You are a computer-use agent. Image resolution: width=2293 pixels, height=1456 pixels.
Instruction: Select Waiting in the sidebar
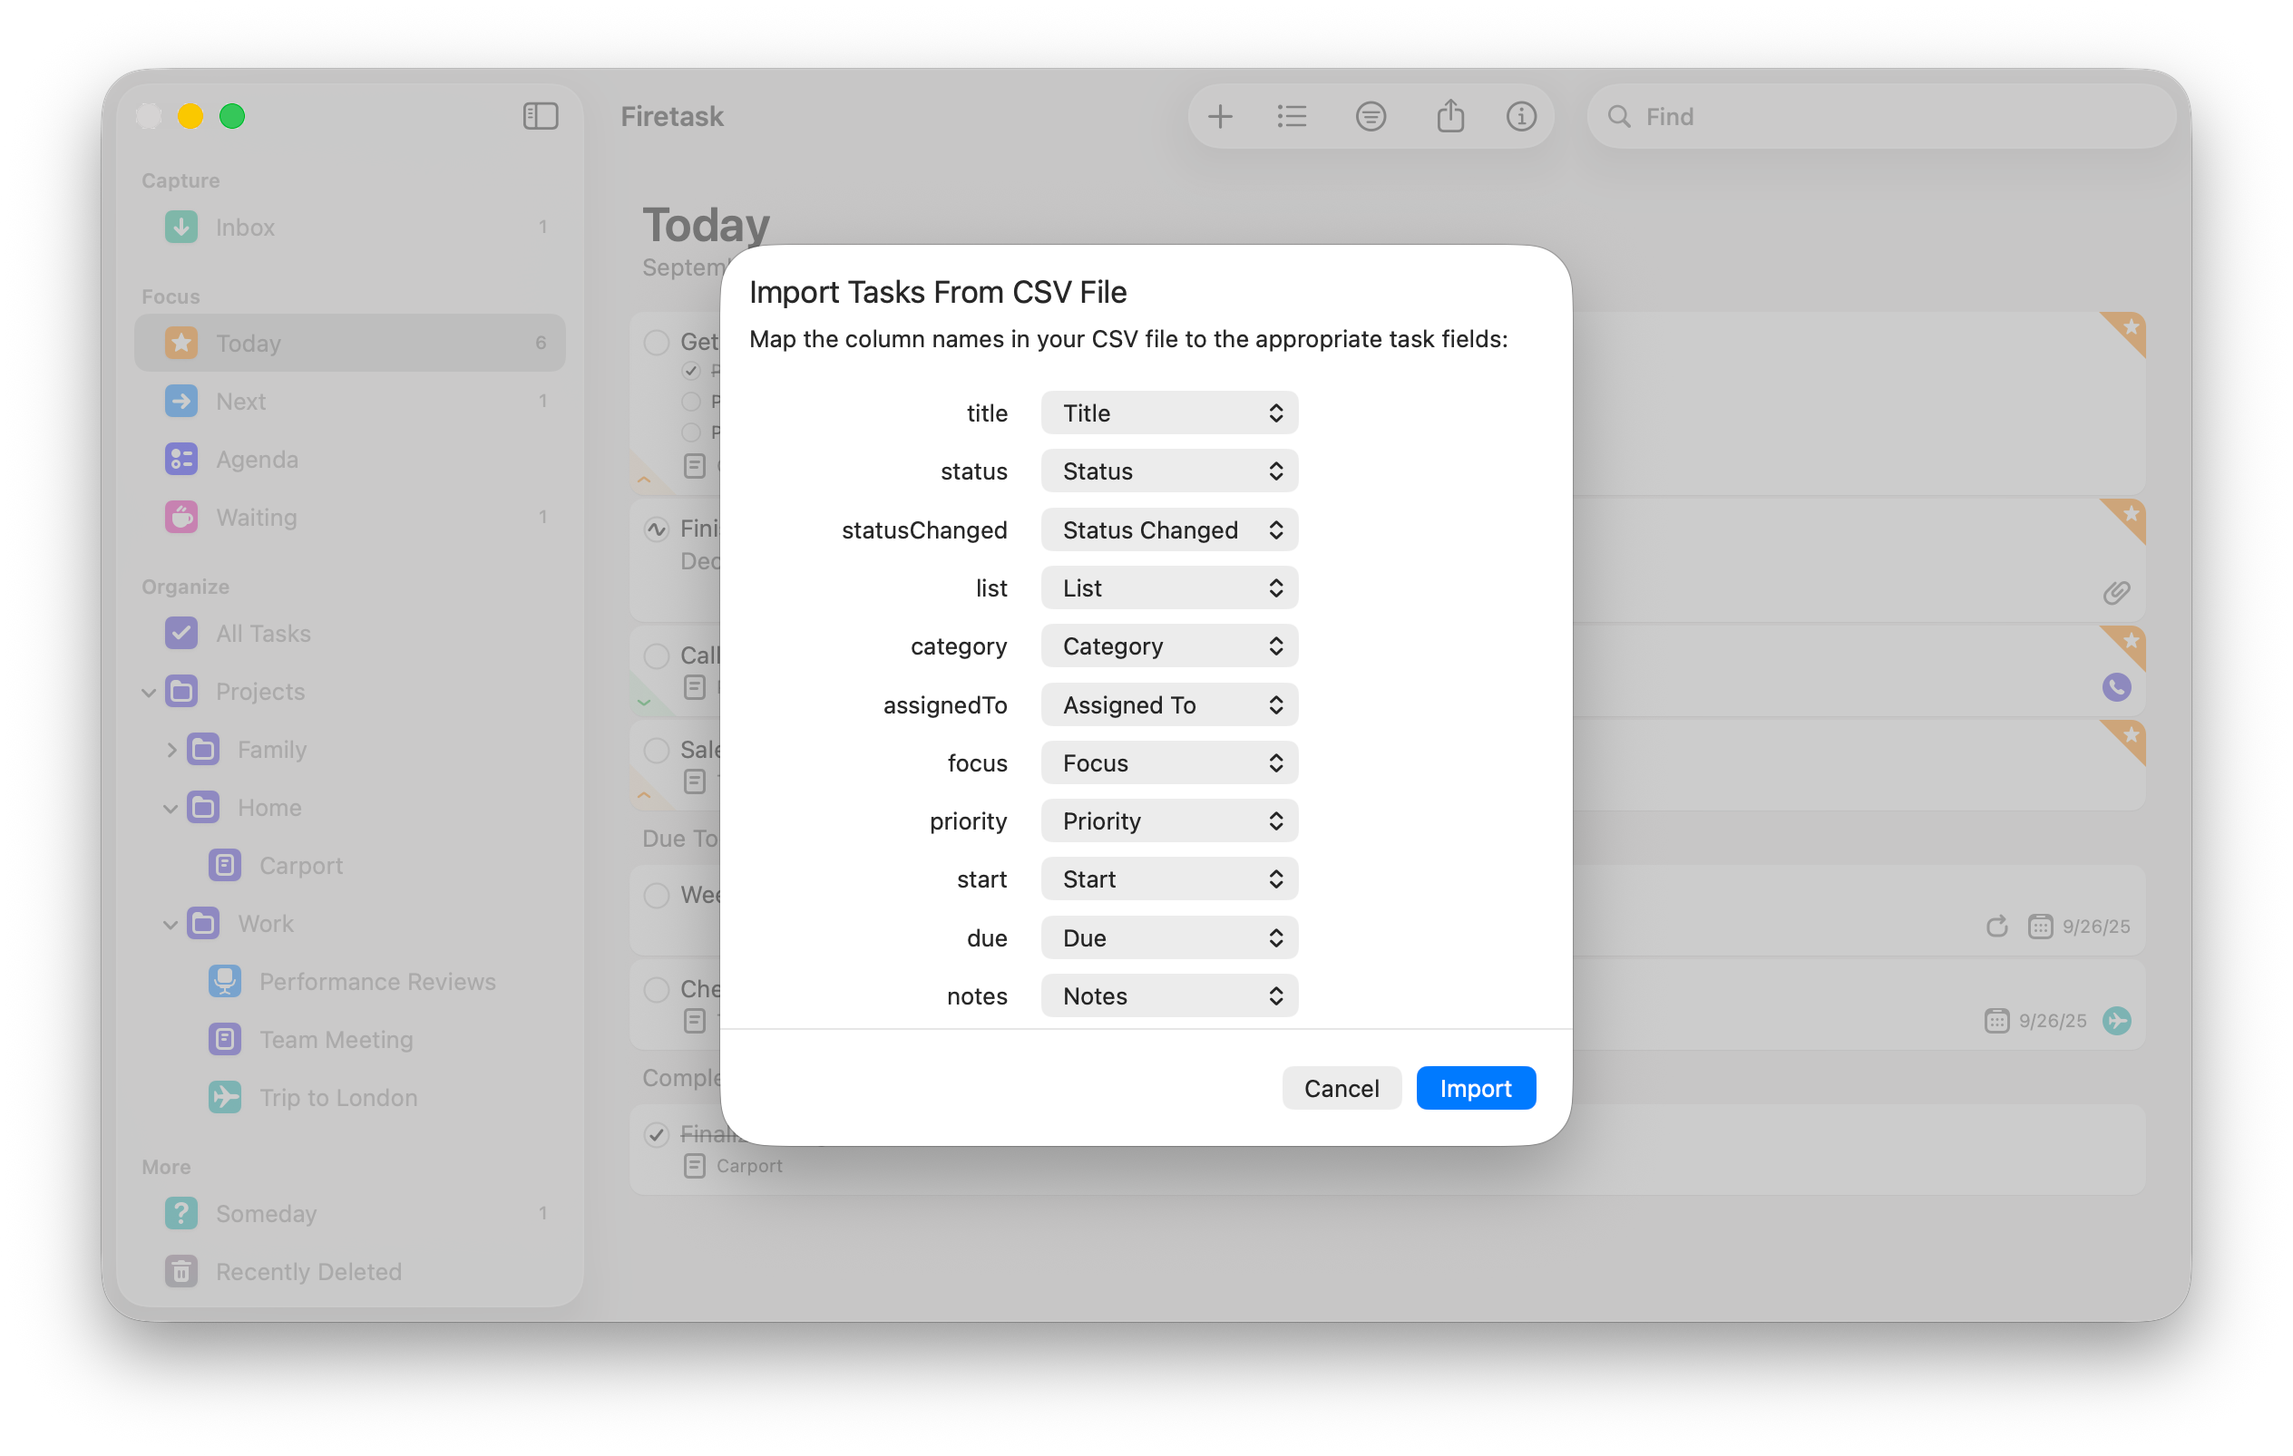[256, 518]
